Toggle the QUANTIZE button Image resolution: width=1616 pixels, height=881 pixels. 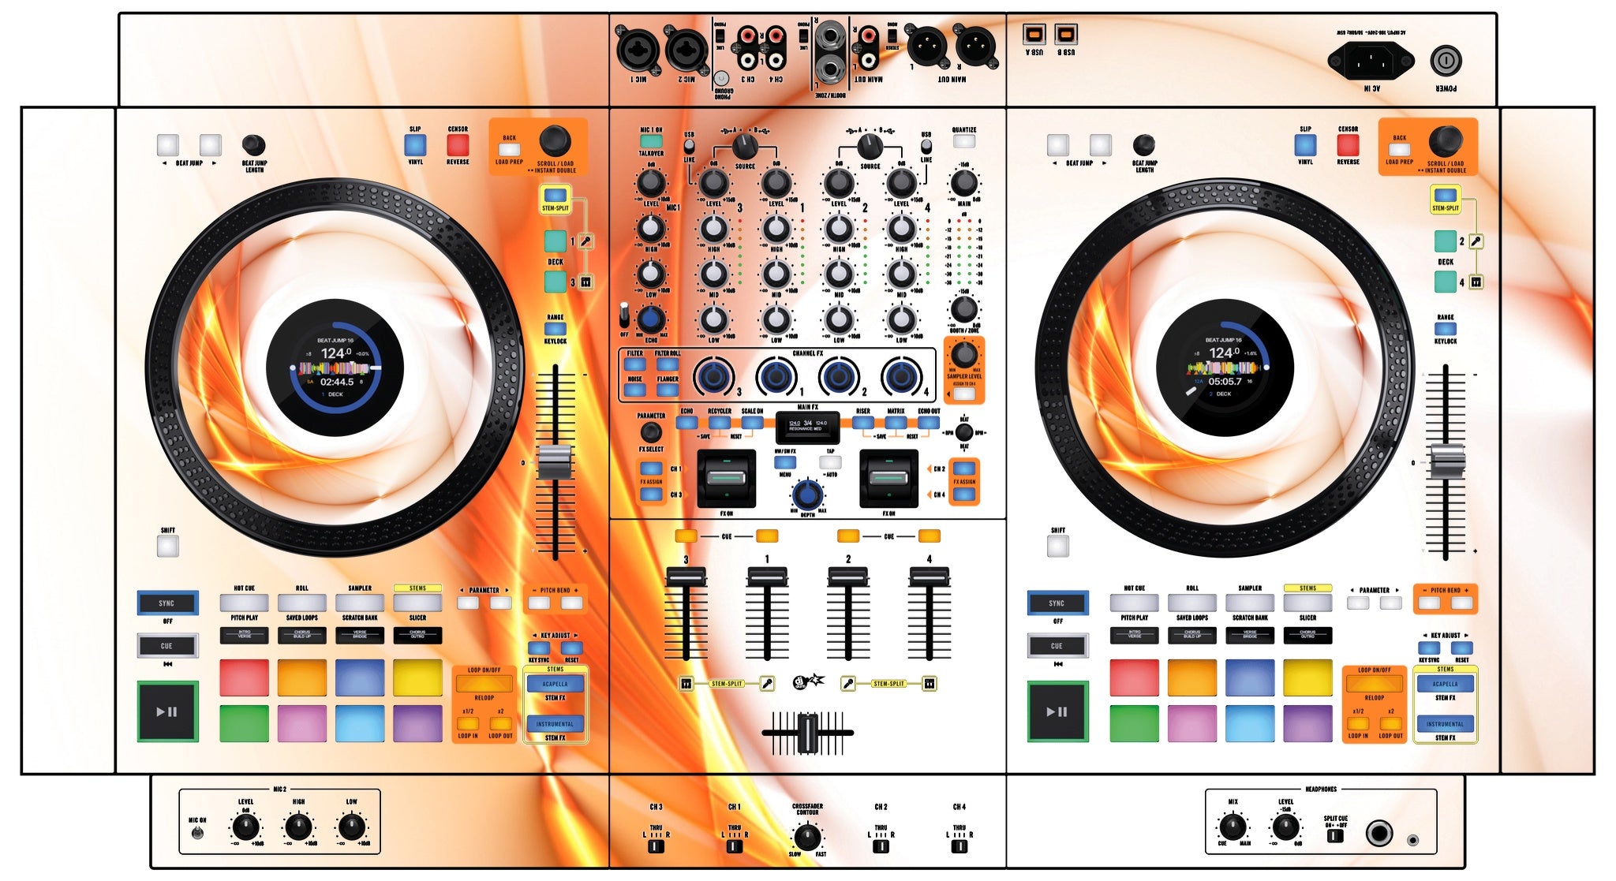click(963, 141)
